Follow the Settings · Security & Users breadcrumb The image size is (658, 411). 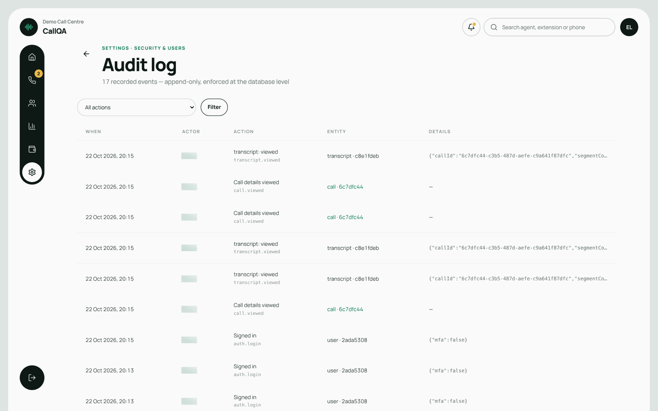click(144, 48)
